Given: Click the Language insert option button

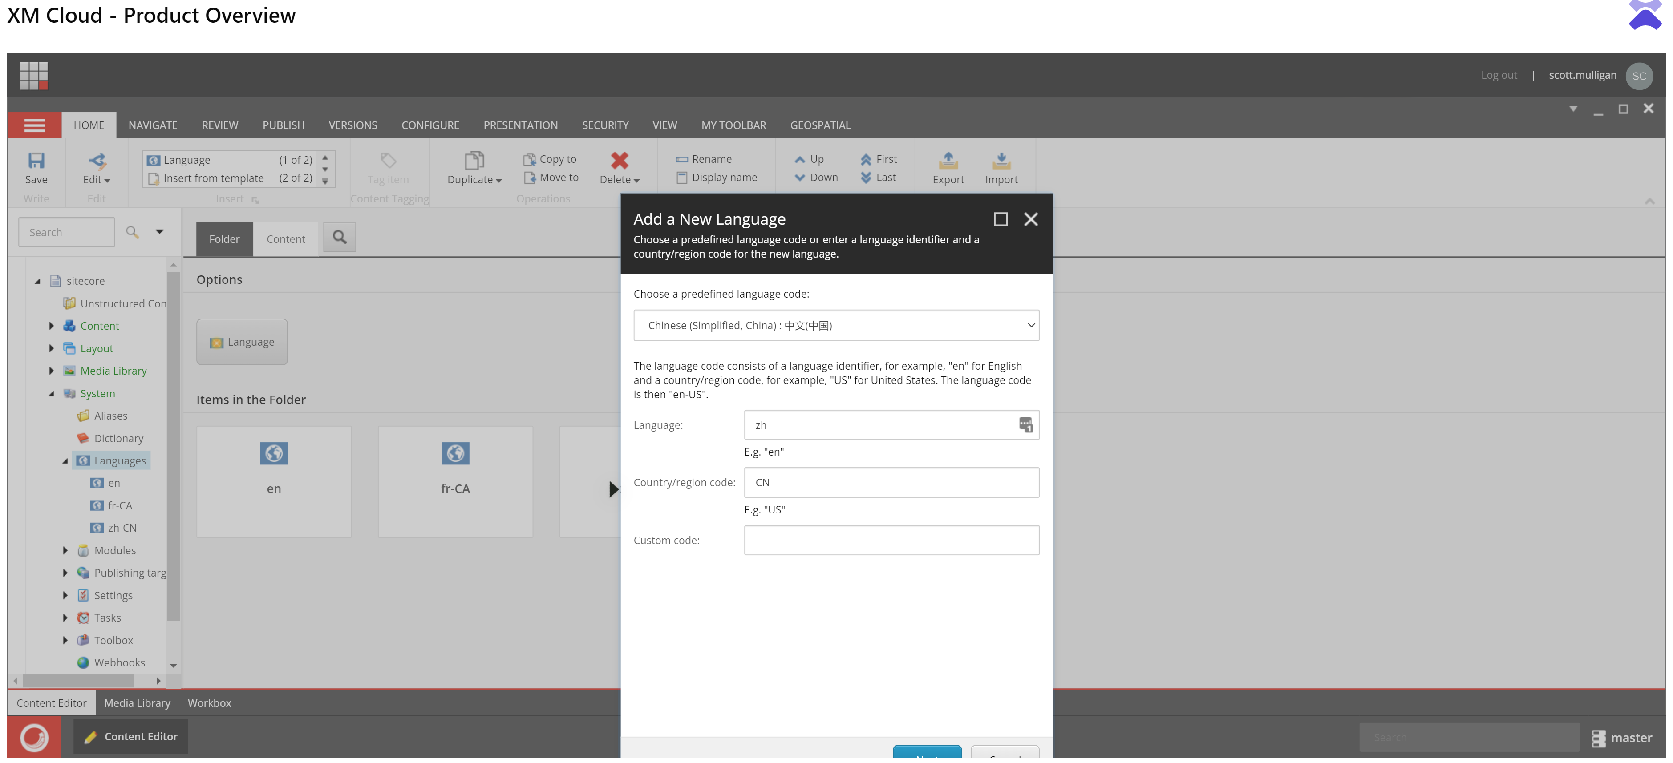Looking at the screenshot, I should (242, 342).
